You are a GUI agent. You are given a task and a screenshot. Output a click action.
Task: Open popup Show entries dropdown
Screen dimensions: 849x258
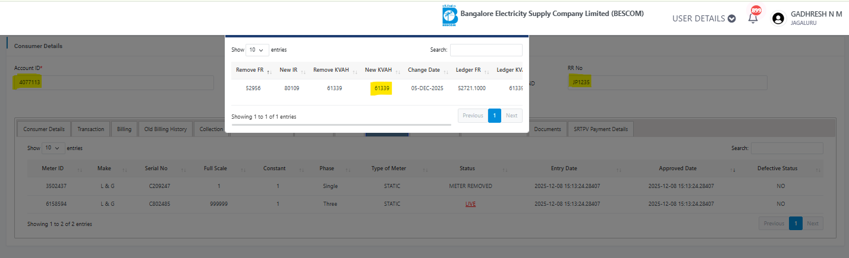click(257, 50)
